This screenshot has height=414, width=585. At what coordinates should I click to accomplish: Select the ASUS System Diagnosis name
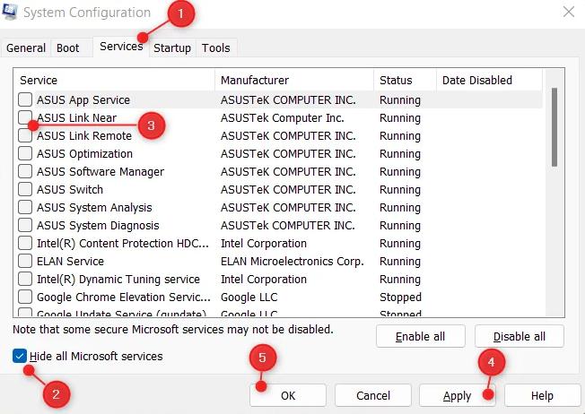98,225
